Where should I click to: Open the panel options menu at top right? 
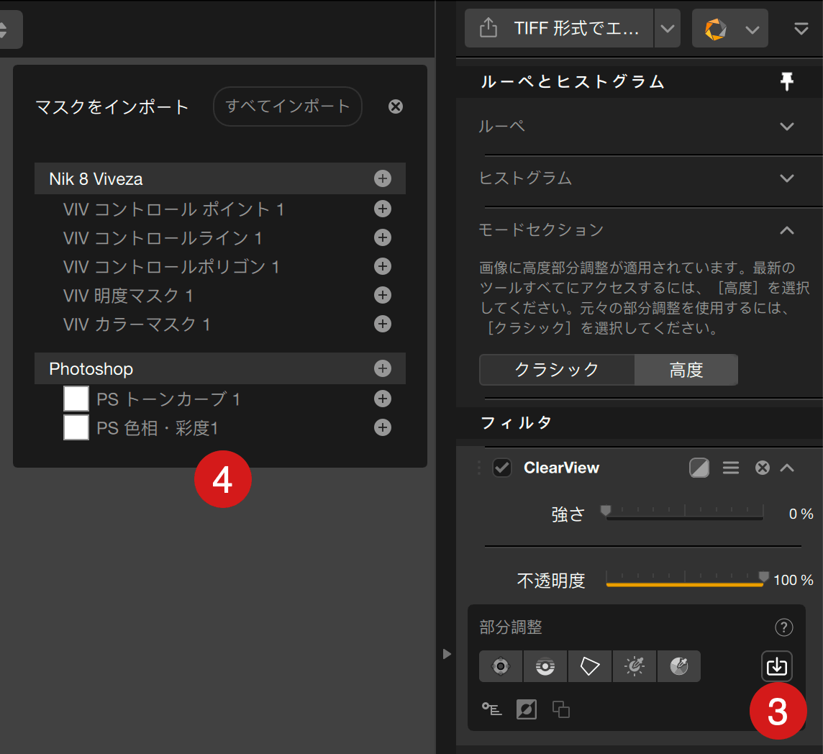click(801, 28)
